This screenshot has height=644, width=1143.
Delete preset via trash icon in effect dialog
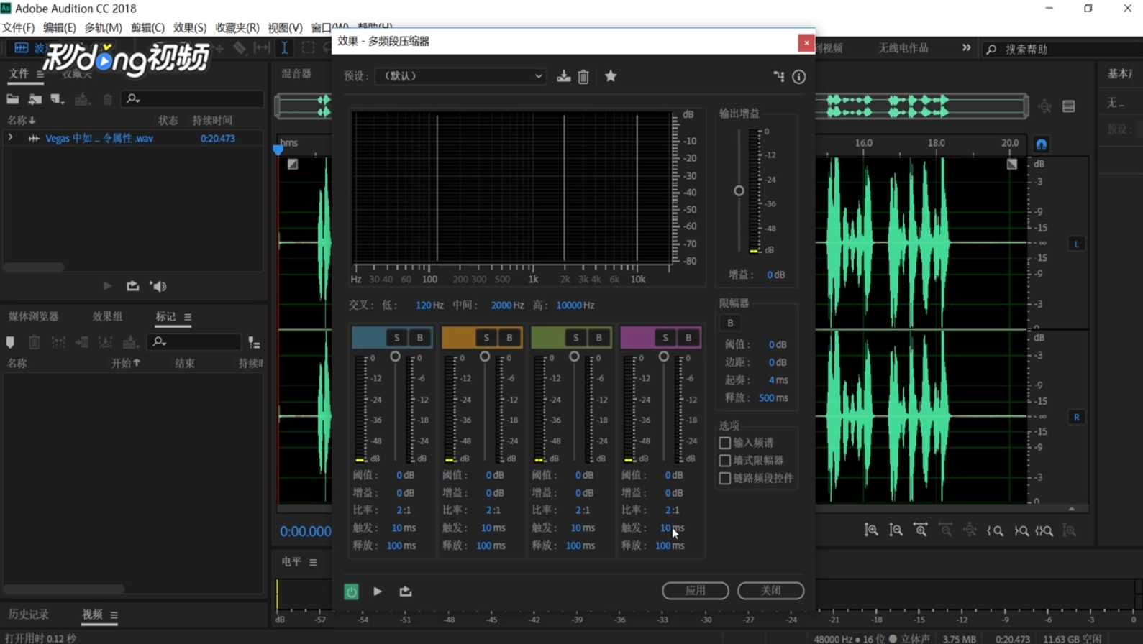(x=583, y=76)
